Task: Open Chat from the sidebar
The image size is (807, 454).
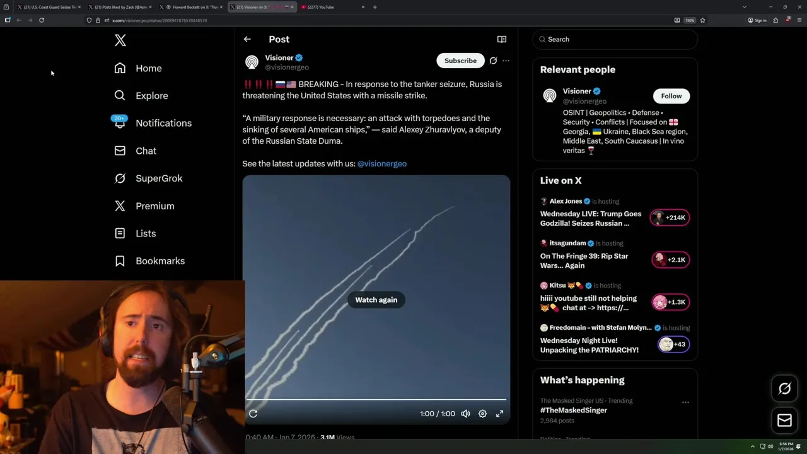Action: pyautogui.click(x=136, y=151)
